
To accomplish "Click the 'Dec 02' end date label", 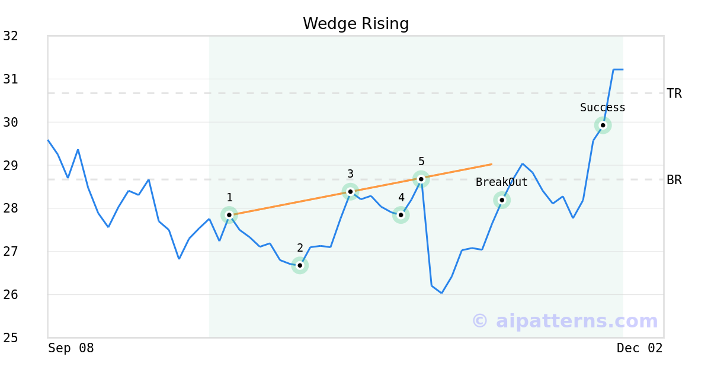I will click(639, 348).
